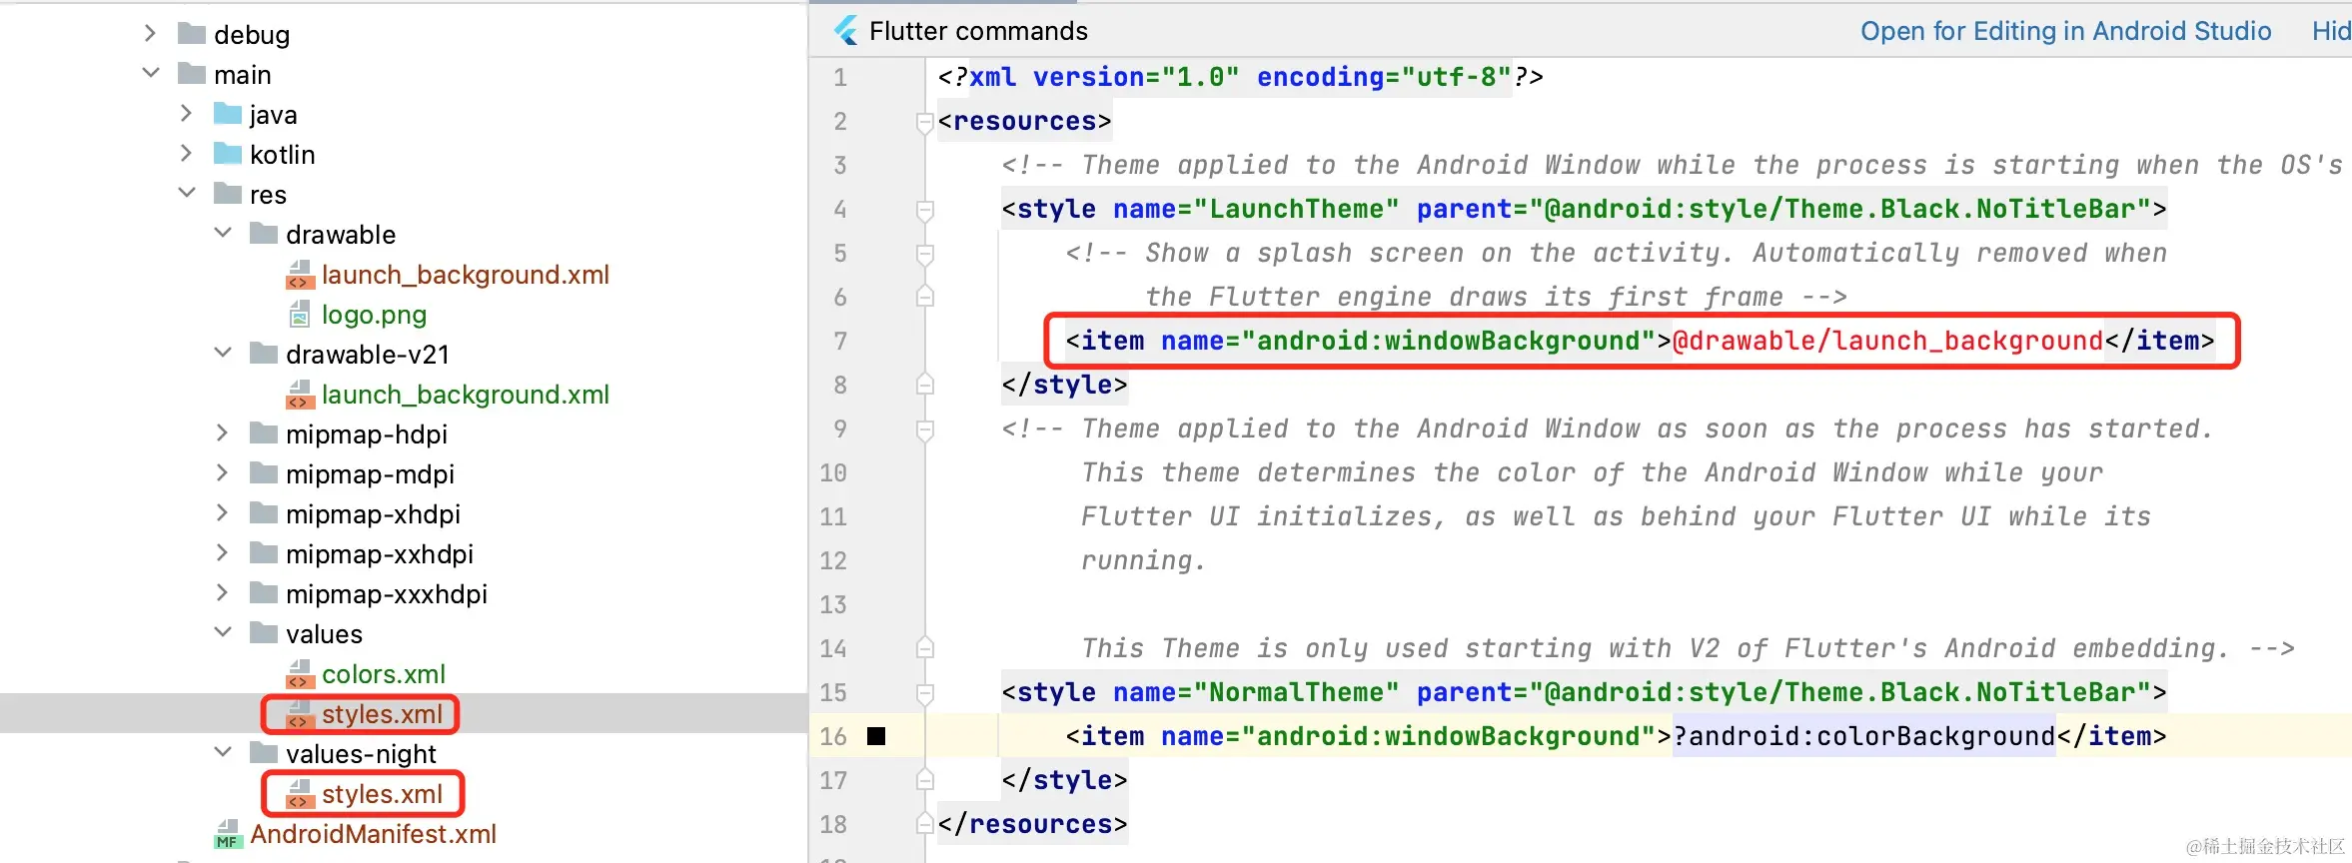Click the xml version declaration on line 1
2352x863 pixels.
[1240, 77]
